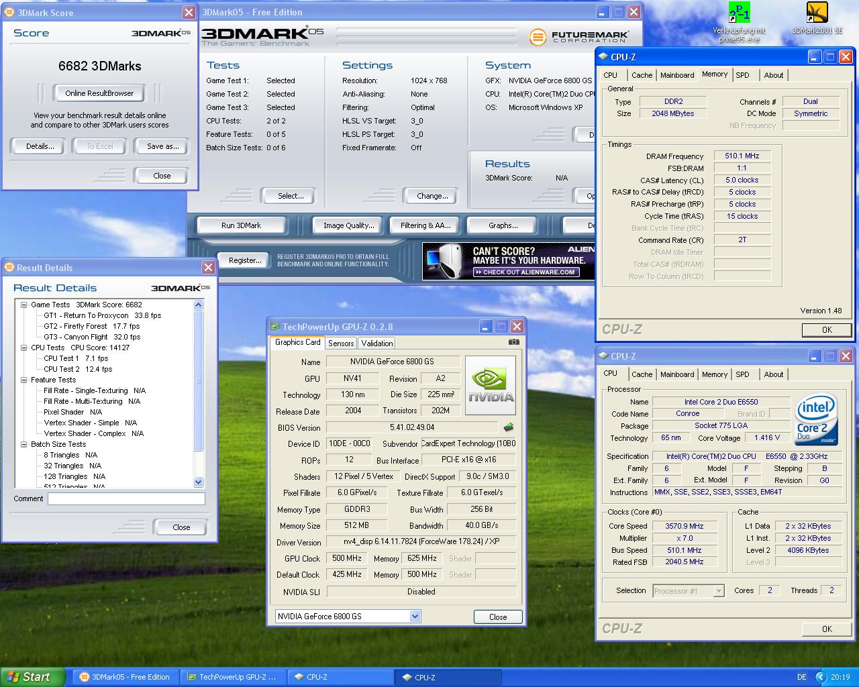
Task: Open the Processor #1 selection dropdown
Action: pyautogui.click(x=719, y=591)
